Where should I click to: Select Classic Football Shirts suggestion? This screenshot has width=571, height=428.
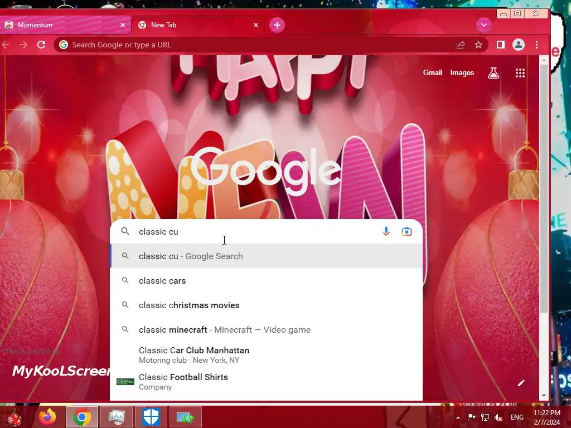pos(266,381)
